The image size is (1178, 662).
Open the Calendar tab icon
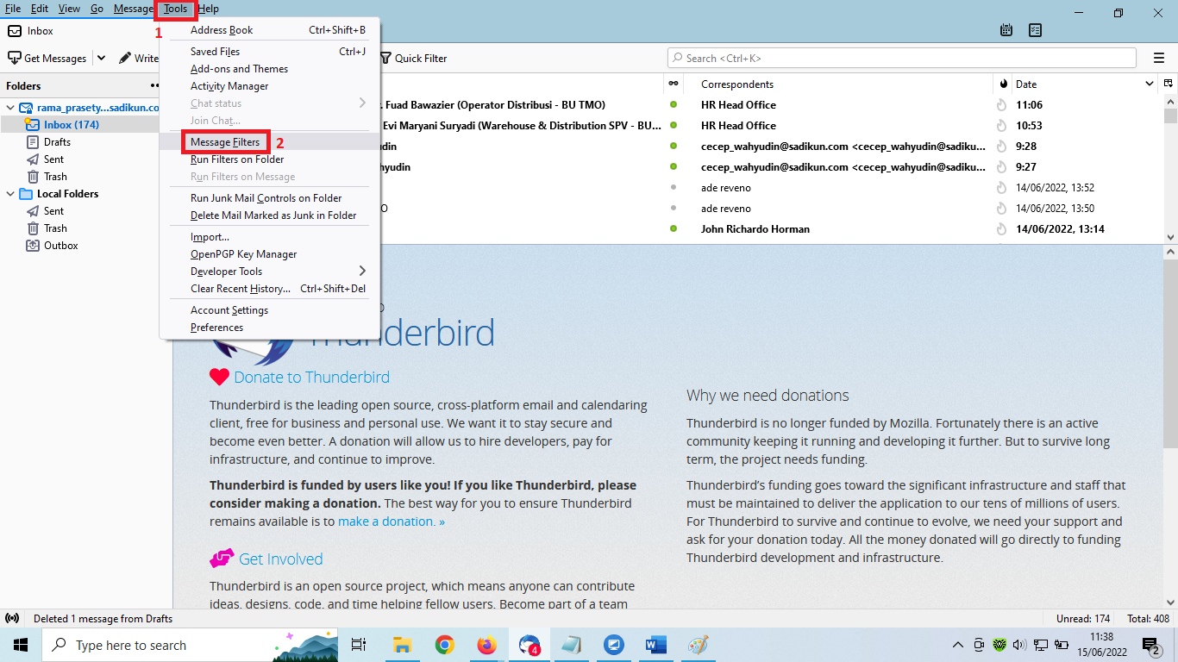pos(1006,30)
